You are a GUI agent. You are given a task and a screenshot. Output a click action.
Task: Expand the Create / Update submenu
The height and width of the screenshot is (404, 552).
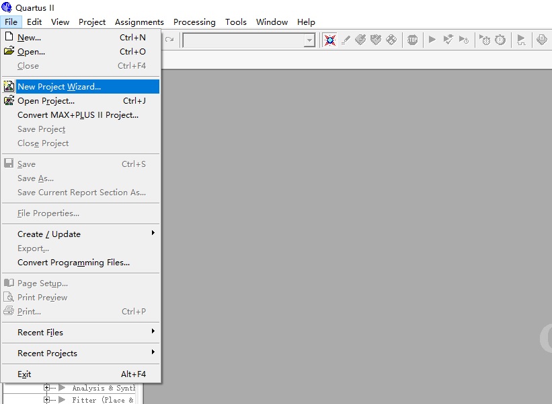coord(153,233)
